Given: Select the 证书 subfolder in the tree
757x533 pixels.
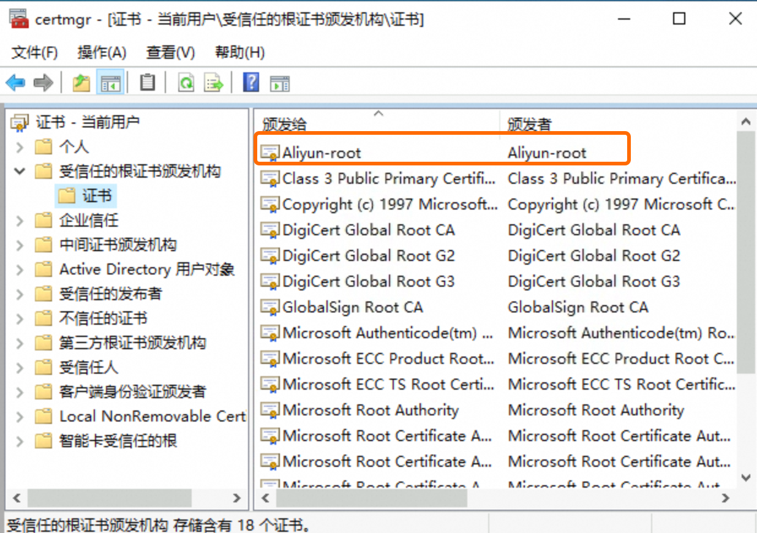Looking at the screenshot, I should tap(97, 196).
